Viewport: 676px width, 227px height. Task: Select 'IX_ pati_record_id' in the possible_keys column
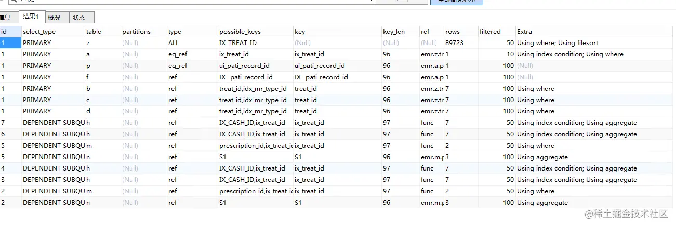point(255,77)
